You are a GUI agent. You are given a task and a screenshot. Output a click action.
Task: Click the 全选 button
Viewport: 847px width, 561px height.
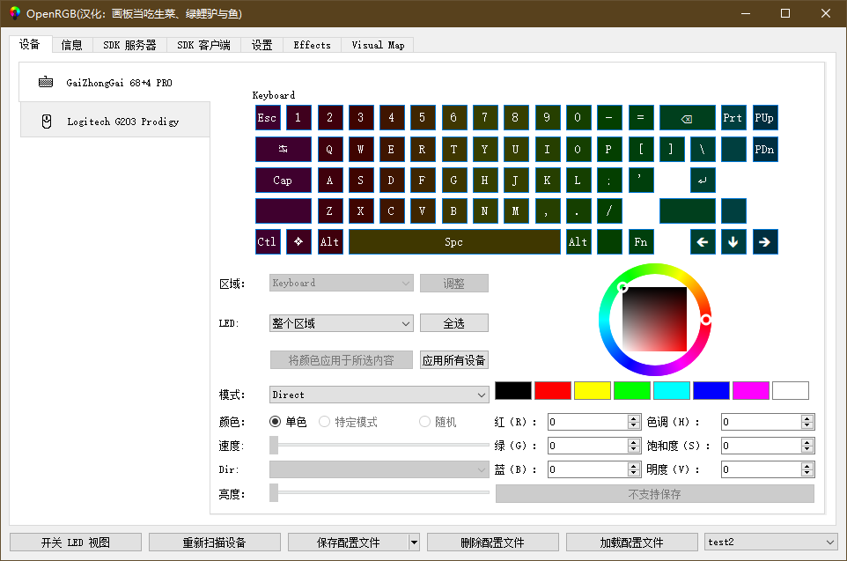point(453,323)
